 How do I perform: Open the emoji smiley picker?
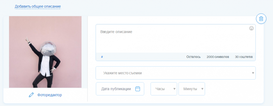[251, 28]
